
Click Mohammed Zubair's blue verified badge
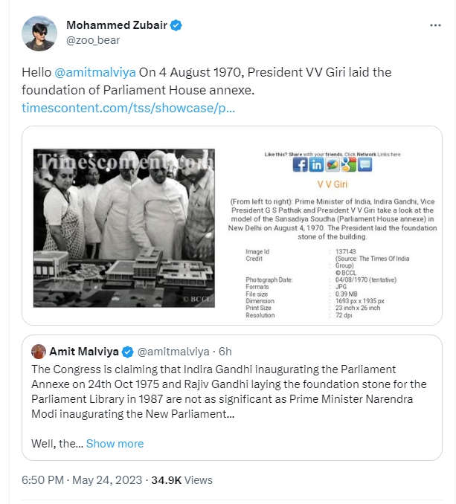(x=176, y=26)
